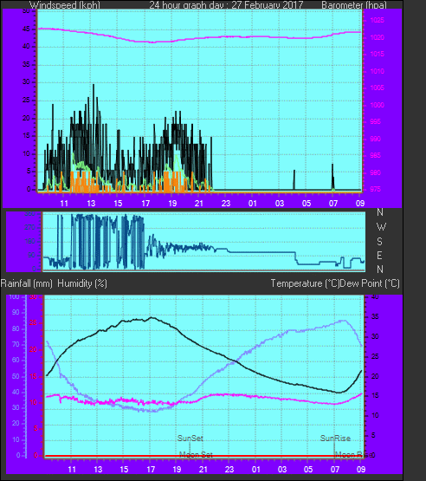Click the Moon Set marker label
Viewport: 426px width, 481px height.
coord(196,454)
